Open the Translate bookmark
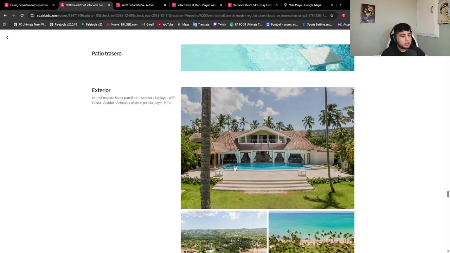Screen dimensions: 450x253 [x=201, y=25]
